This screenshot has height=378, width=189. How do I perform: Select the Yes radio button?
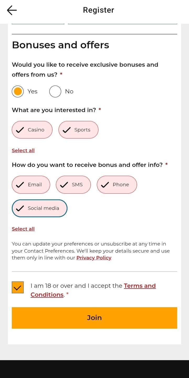tap(18, 92)
